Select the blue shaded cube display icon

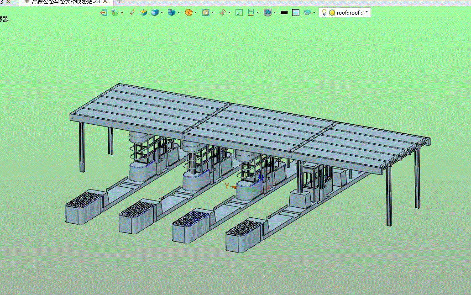(x=155, y=12)
